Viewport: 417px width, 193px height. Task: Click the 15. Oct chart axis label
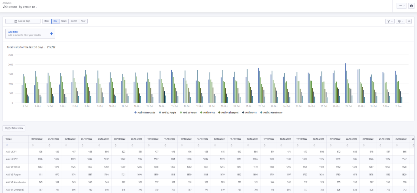174,106
